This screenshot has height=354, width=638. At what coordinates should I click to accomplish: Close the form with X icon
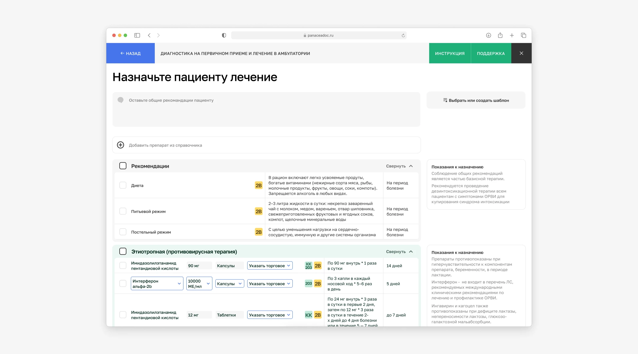coord(521,53)
